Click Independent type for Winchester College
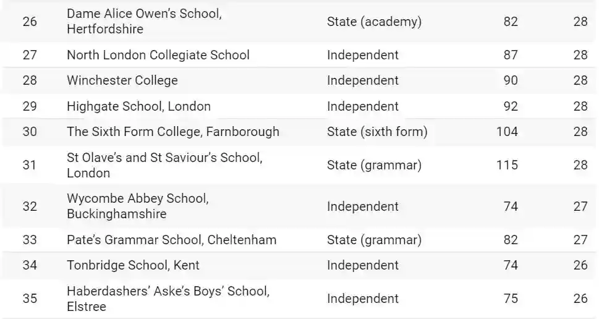 363,80
